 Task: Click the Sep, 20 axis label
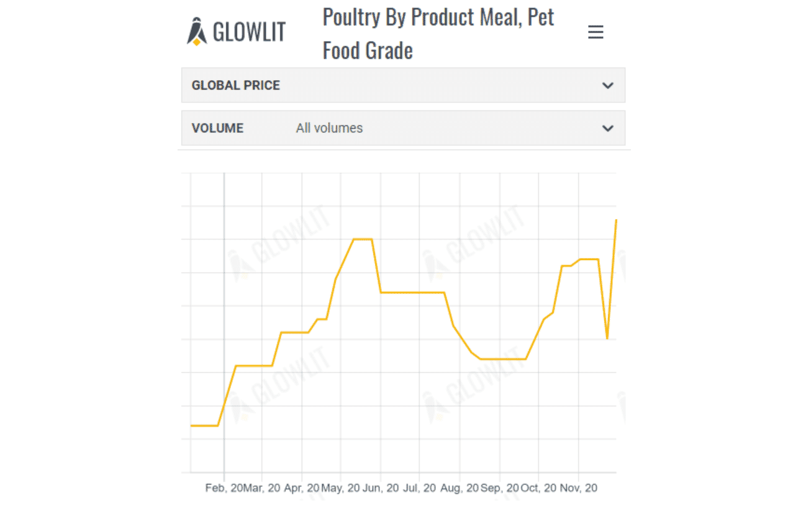(x=499, y=488)
